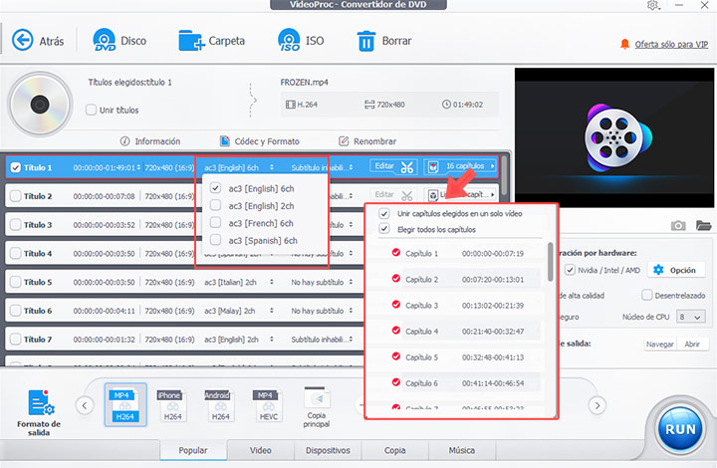Select the iPhone H264 output format
The width and height of the screenshot is (717, 468).
pos(172,405)
